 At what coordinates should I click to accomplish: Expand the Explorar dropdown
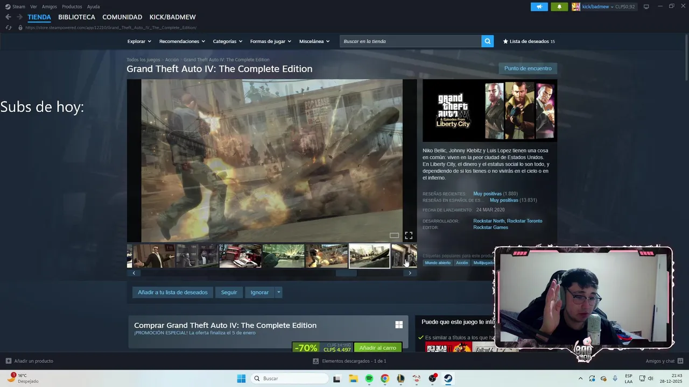(x=139, y=41)
